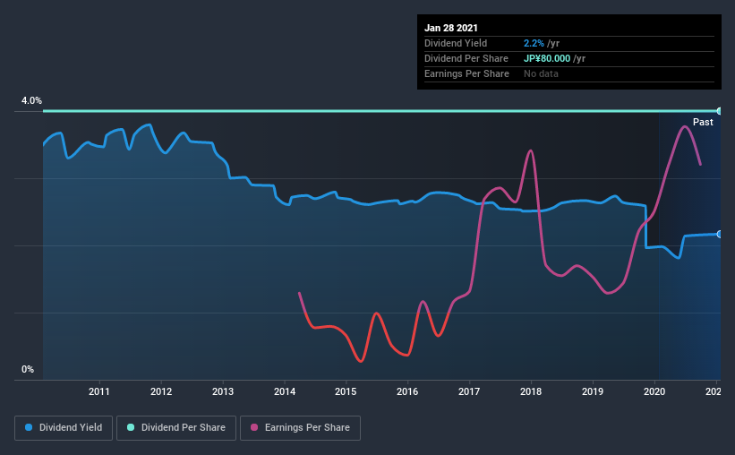
Task: Click the 2.2% dividend yield value
Action: click(x=534, y=44)
